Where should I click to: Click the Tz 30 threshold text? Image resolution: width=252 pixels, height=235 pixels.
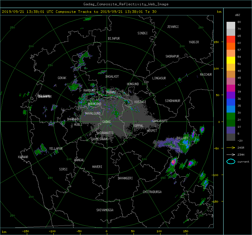point(151,12)
